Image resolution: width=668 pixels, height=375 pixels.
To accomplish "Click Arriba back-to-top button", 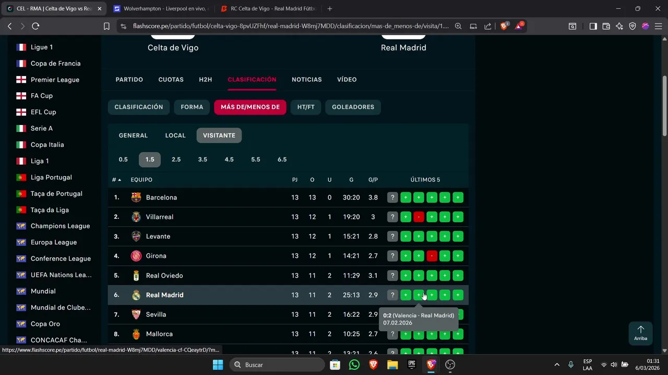I will click(x=641, y=333).
